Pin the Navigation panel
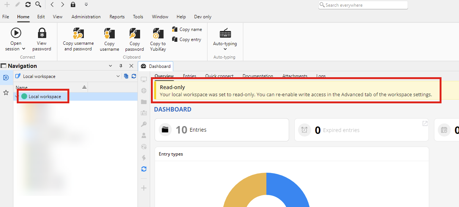 pyautogui.click(x=121, y=66)
